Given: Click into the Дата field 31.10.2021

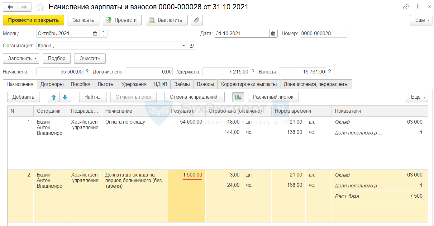Looking at the screenshot, I should [242, 34].
